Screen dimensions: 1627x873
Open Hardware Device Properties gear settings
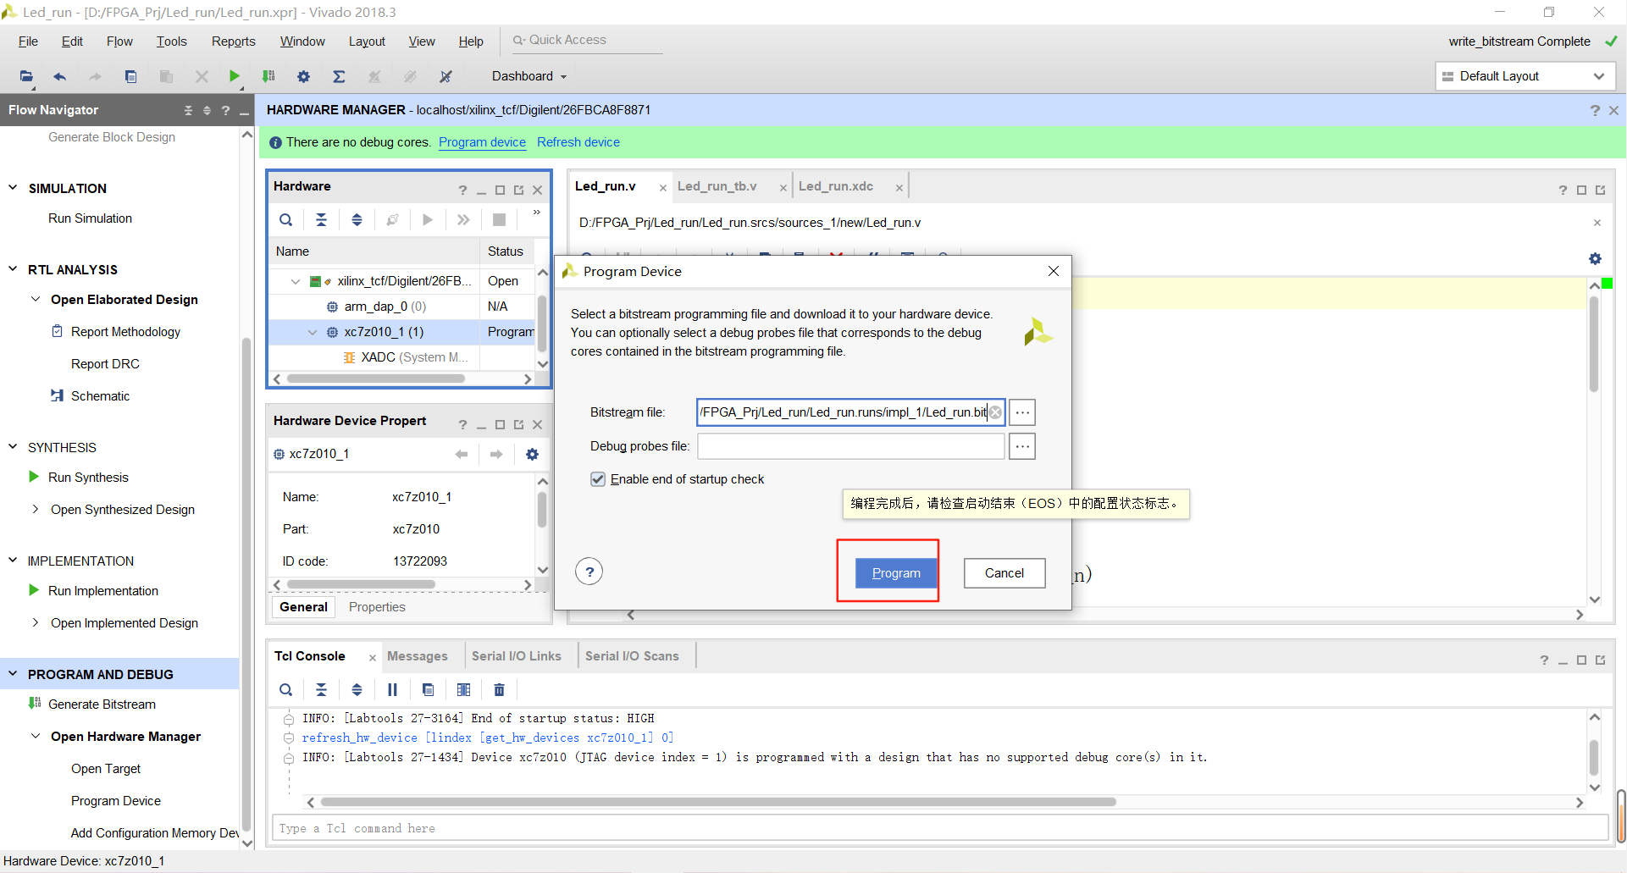[532, 455]
